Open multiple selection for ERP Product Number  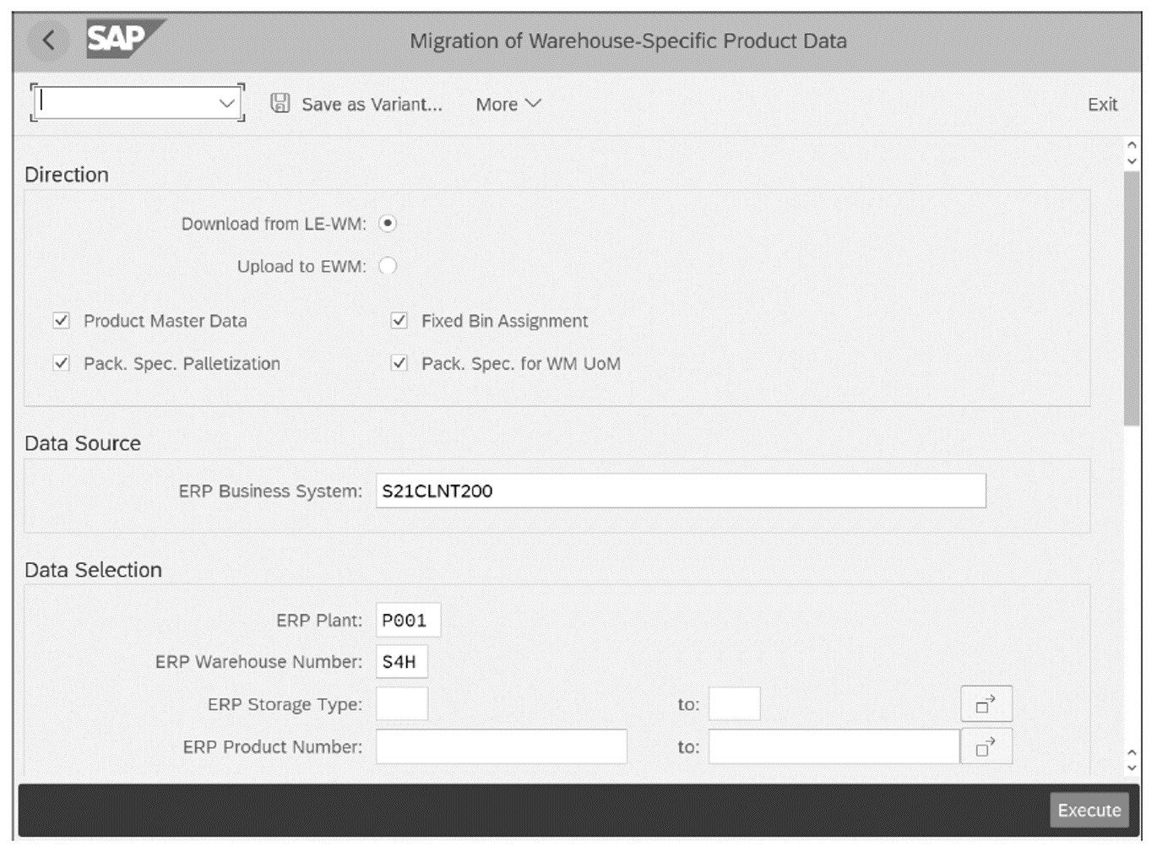pos(986,746)
